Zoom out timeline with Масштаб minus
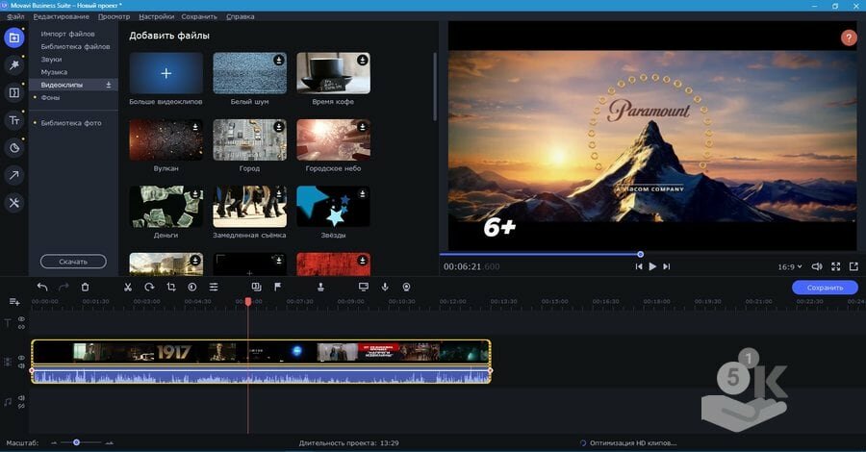The image size is (866, 452). click(54, 442)
